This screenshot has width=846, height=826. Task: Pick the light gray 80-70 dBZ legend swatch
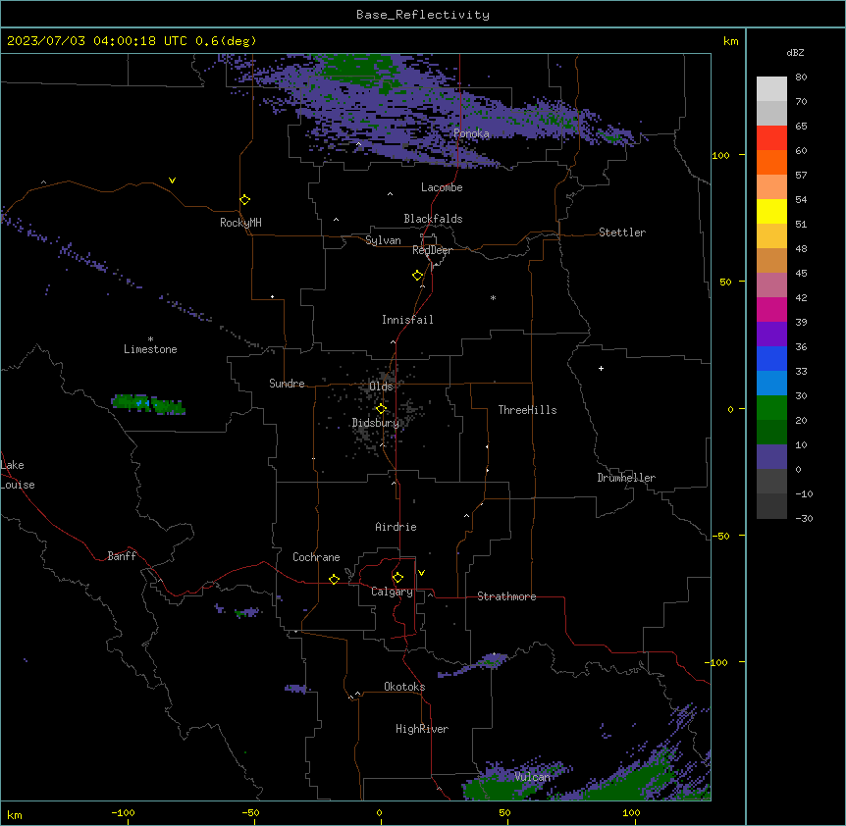coord(771,89)
